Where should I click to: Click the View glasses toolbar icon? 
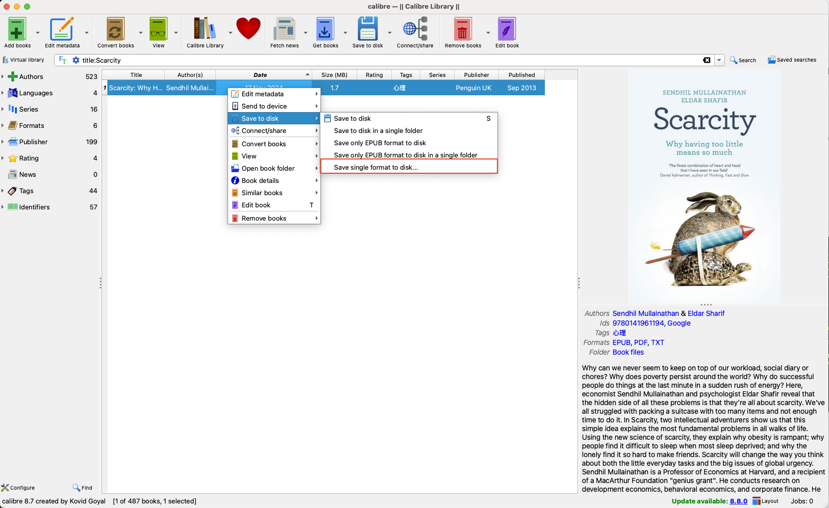pos(158,30)
